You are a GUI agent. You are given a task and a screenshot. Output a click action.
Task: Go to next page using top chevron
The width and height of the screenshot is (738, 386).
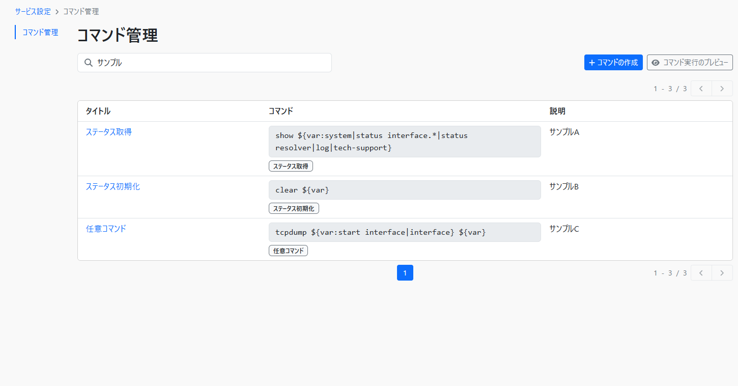point(722,89)
